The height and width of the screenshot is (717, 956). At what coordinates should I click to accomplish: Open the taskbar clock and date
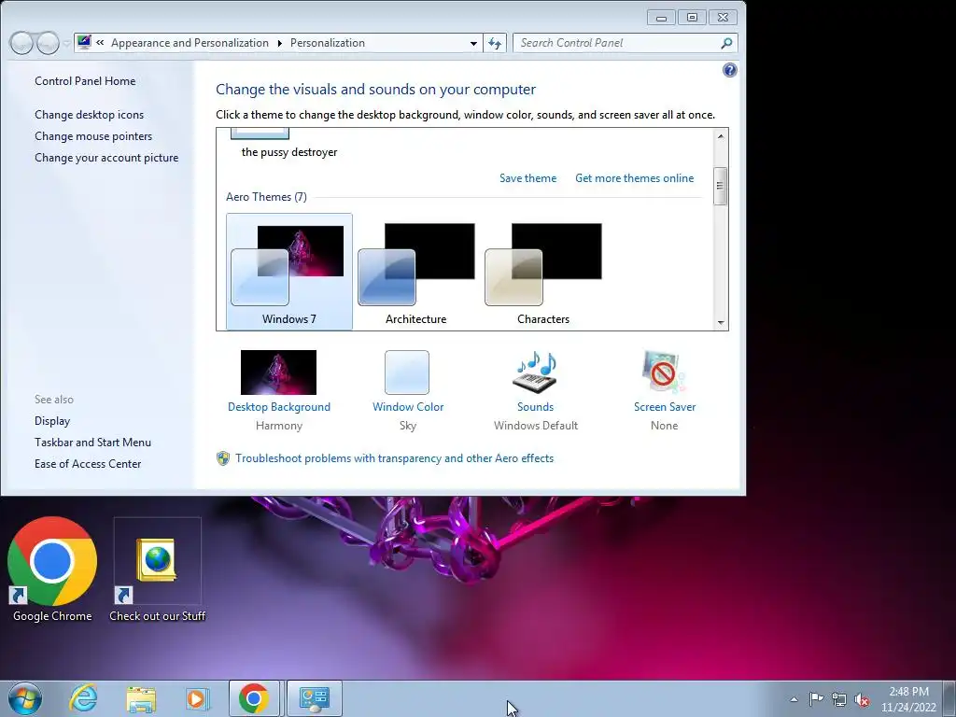tap(908, 699)
